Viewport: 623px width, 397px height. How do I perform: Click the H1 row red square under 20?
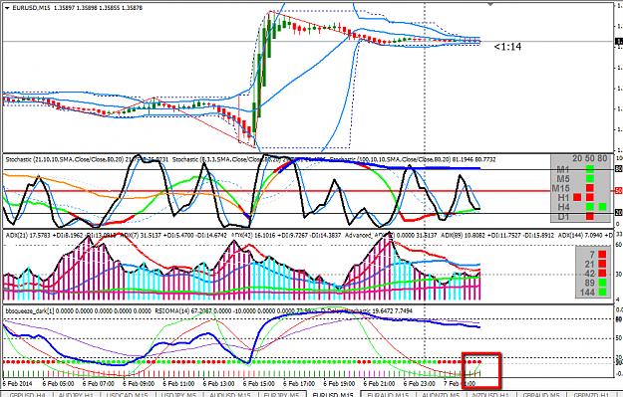[577, 197]
